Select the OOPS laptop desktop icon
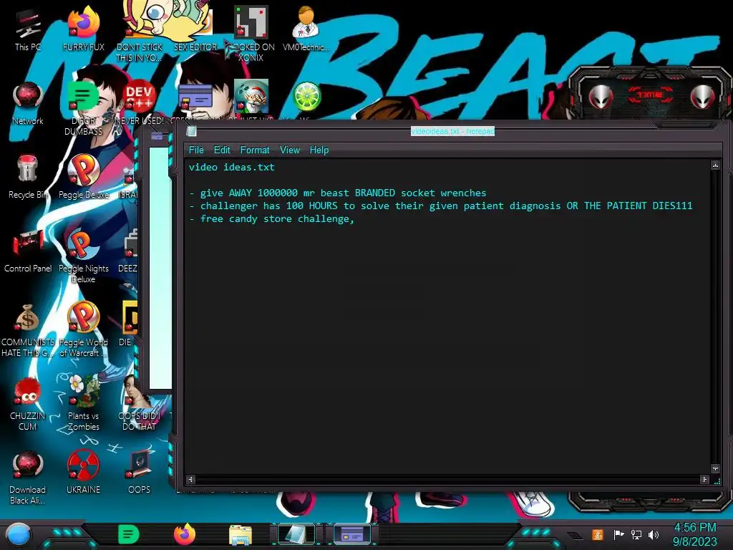 140,473
